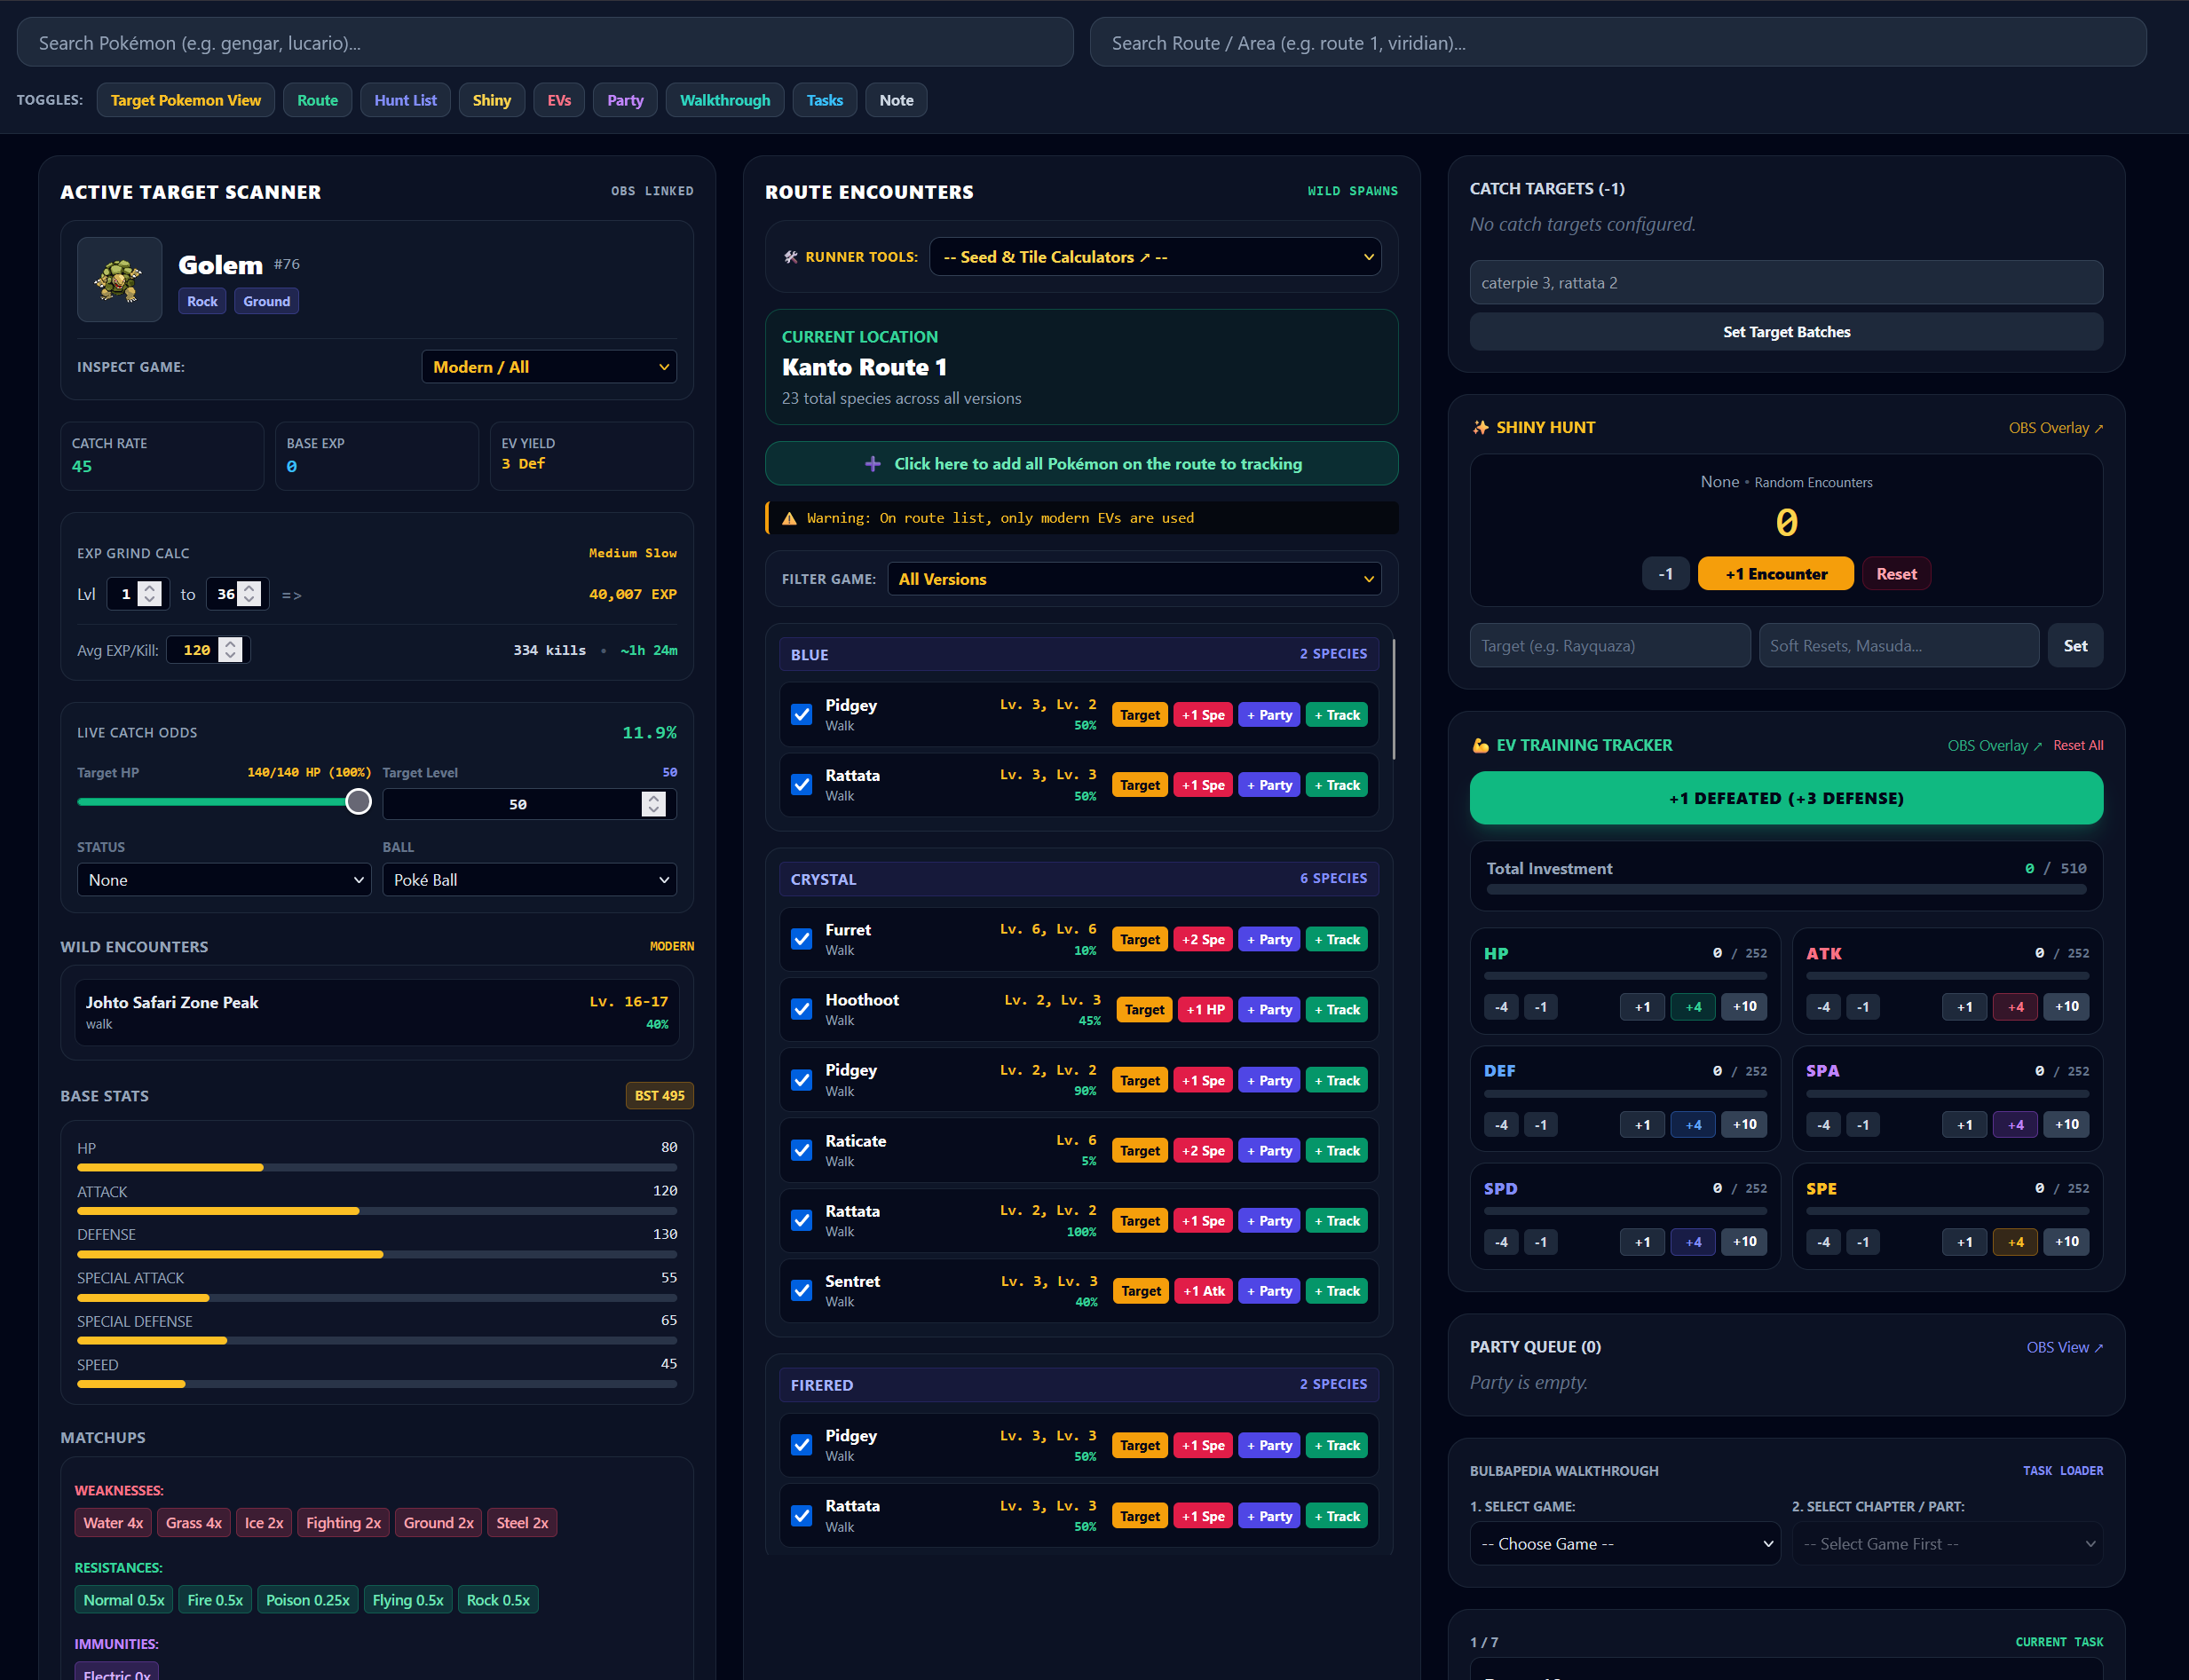Click +1 HP for Hoothoot
Screen dimensions: 2189x1680
click(x=1205, y=1009)
